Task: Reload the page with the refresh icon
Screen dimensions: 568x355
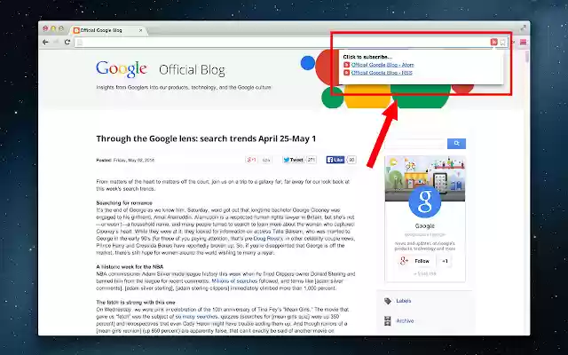Action: (x=67, y=42)
